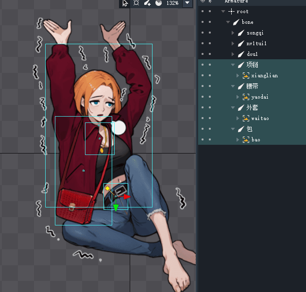Click the bone pose tool icon

136,3
